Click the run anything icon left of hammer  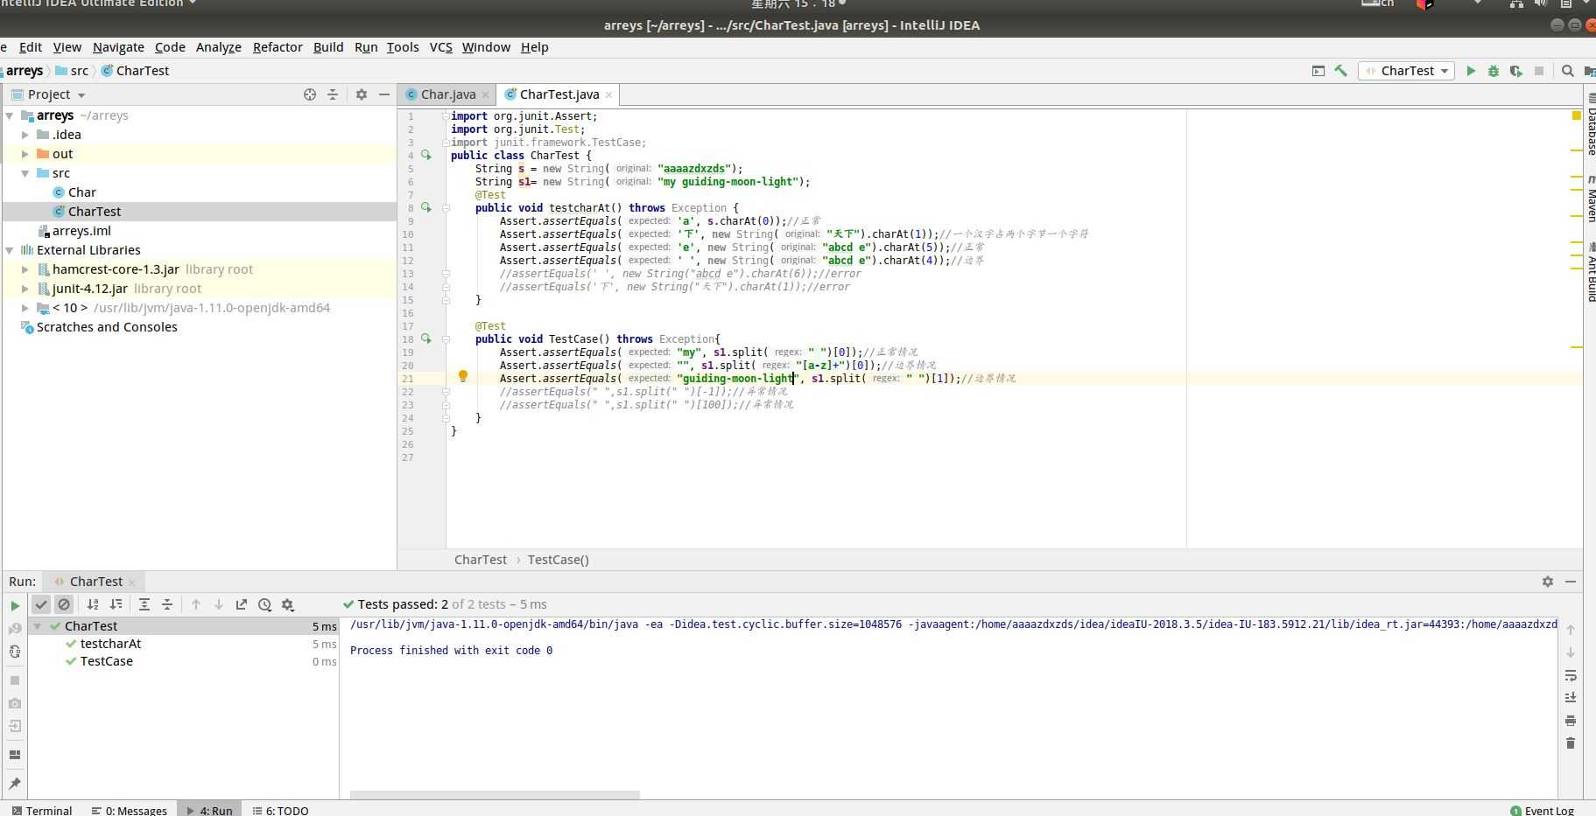(1318, 71)
